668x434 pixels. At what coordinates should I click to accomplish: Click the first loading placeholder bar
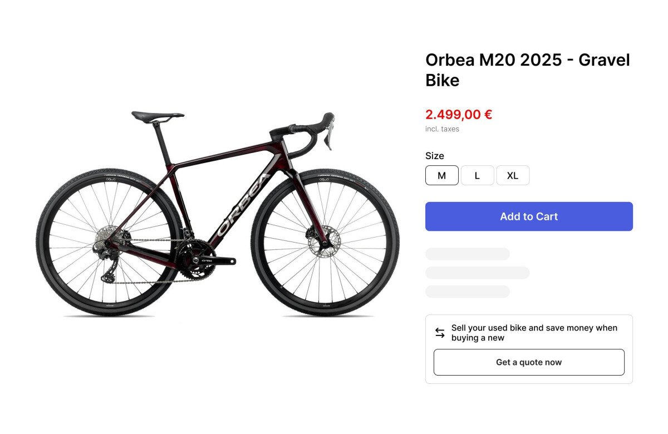point(467,254)
